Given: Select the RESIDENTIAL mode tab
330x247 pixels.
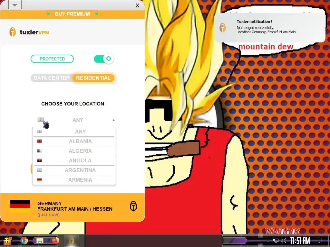Looking at the screenshot, I should 93,78.
